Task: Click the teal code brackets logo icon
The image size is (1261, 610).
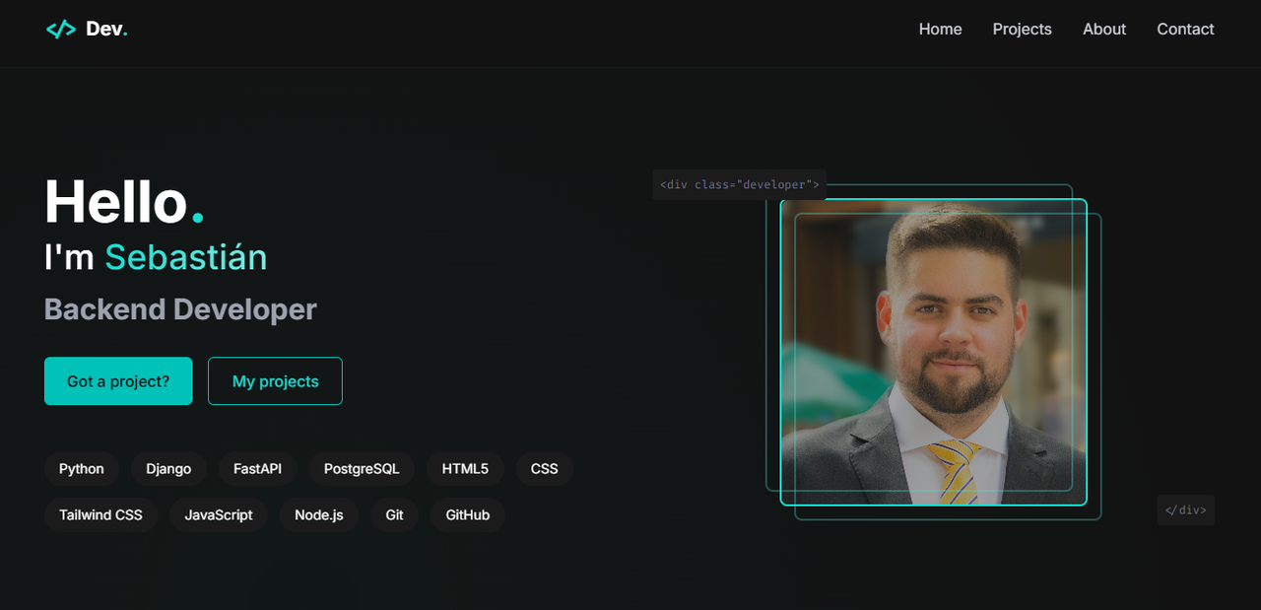Action: click(x=61, y=30)
